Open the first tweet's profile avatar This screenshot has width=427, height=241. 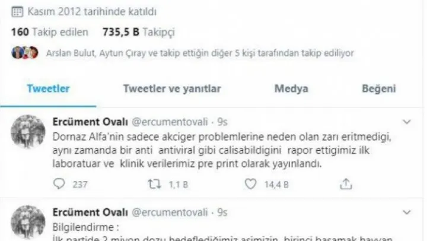(x=28, y=132)
